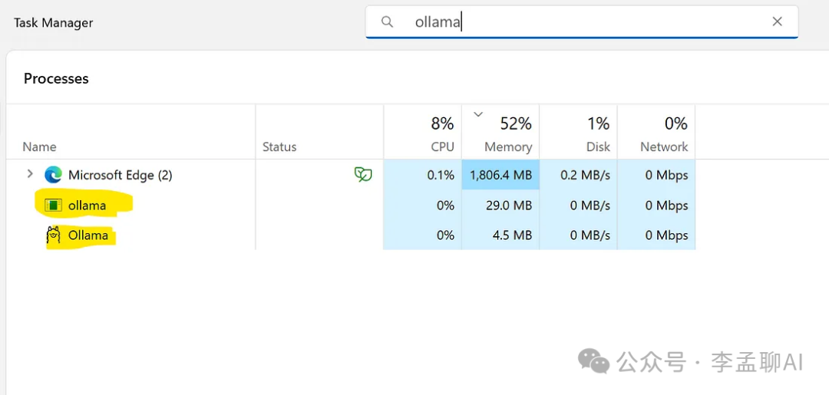
Task: Click the 29.0 MB memory cell
Action: point(500,205)
